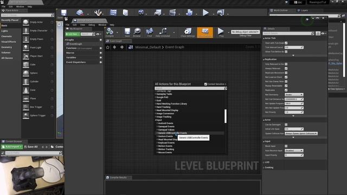
Task: Toggle Start with Tick Enabled checkbox
Action: click(286, 43)
